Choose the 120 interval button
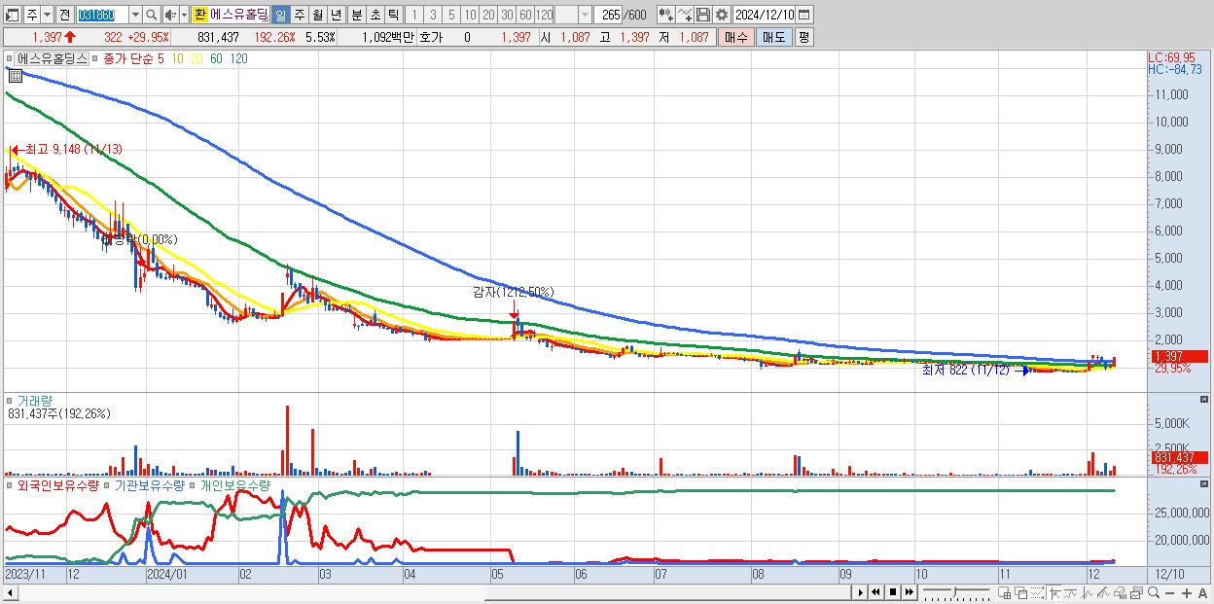 [544, 15]
